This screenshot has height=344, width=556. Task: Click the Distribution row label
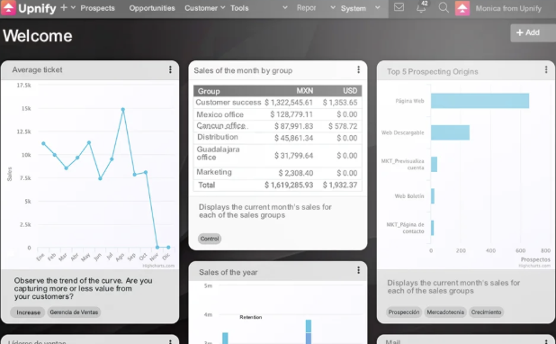218,137
